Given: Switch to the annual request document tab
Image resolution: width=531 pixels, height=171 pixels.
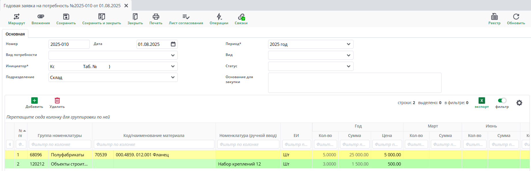Looking at the screenshot, I should tap(62, 6).
